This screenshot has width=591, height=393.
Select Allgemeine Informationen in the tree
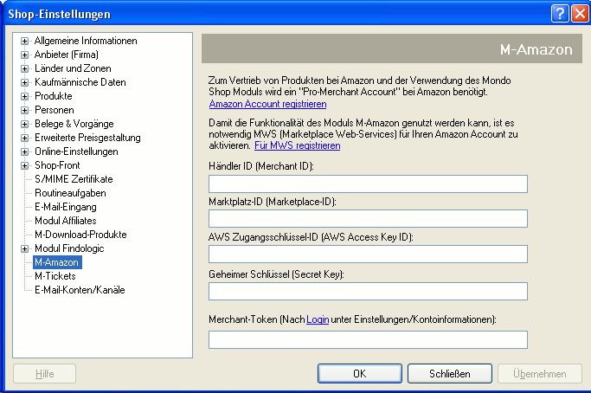tap(86, 41)
